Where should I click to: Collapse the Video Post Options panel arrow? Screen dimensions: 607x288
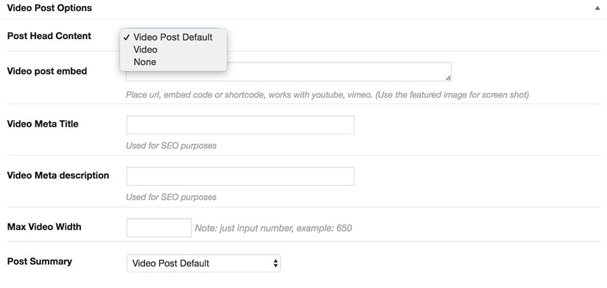[x=597, y=9]
